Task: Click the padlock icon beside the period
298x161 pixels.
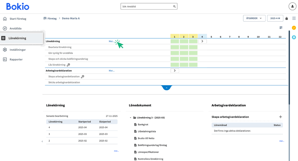Action: pos(287,18)
